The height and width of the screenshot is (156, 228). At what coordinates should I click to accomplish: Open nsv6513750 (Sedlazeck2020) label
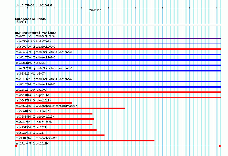coord(35,57)
